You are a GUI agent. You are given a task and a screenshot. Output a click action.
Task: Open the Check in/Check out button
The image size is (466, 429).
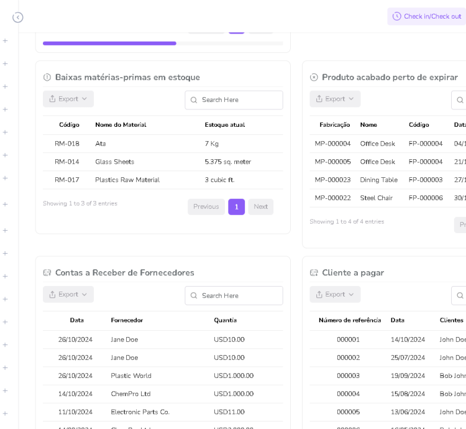coord(426,17)
